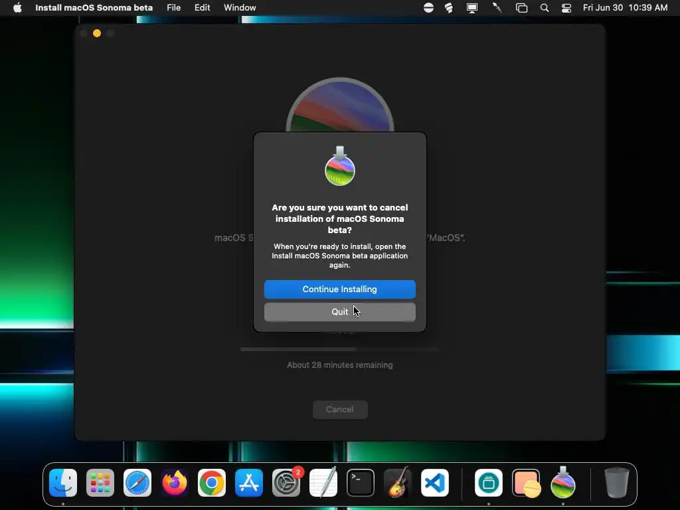Click the installer icon in the dialog
The height and width of the screenshot is (510, 680).
pos(340,166)
